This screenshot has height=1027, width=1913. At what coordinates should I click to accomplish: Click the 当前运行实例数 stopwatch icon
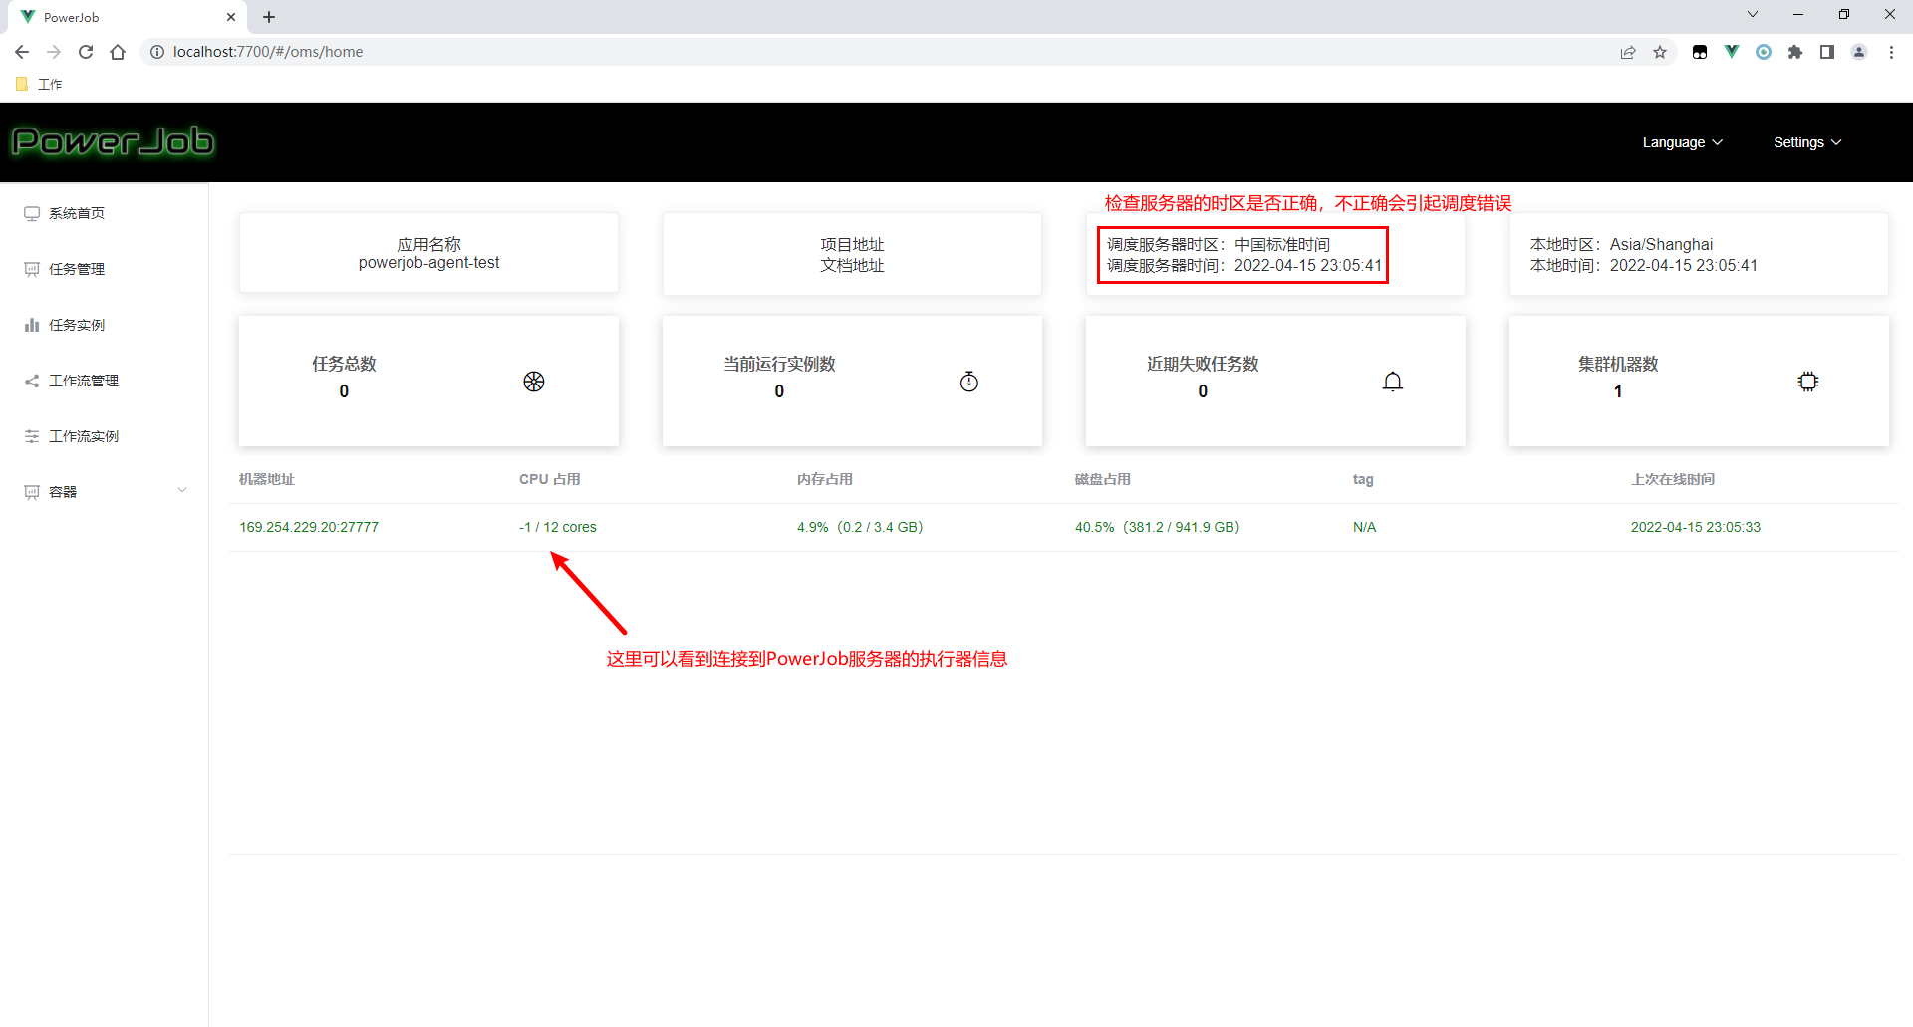969,382
